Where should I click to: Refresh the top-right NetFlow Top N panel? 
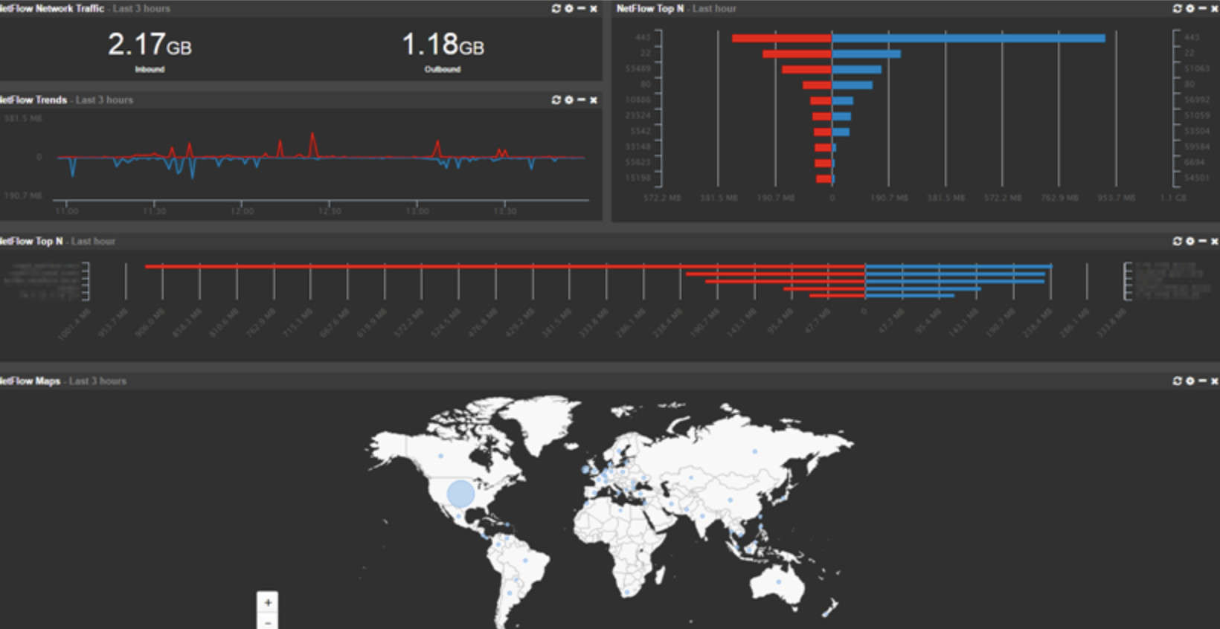[1177, 9]
